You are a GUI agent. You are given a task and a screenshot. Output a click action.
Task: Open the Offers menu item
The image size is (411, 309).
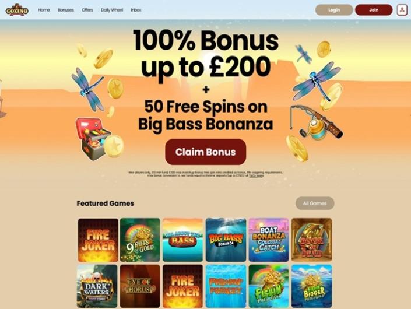point(87,10)
